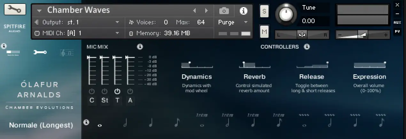Minimize the instrument with the dash button
Image resolution: width=406 pixels, height=139 pixels.
click(x=397, y=14)
